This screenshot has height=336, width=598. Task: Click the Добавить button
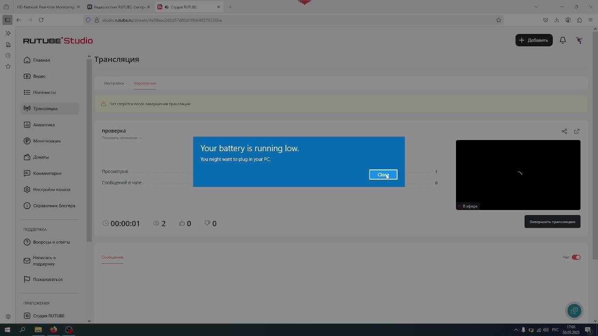coord(534,40)
